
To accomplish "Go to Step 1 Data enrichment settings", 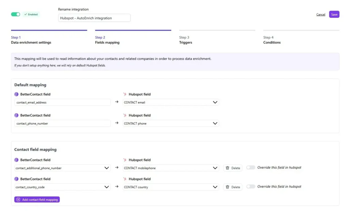I will click(x=49, y=37).
